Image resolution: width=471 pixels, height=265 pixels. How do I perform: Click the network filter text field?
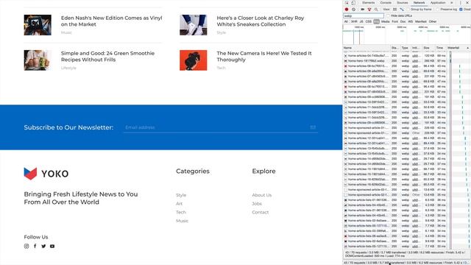pyautogui.click(x=364, y=15)
